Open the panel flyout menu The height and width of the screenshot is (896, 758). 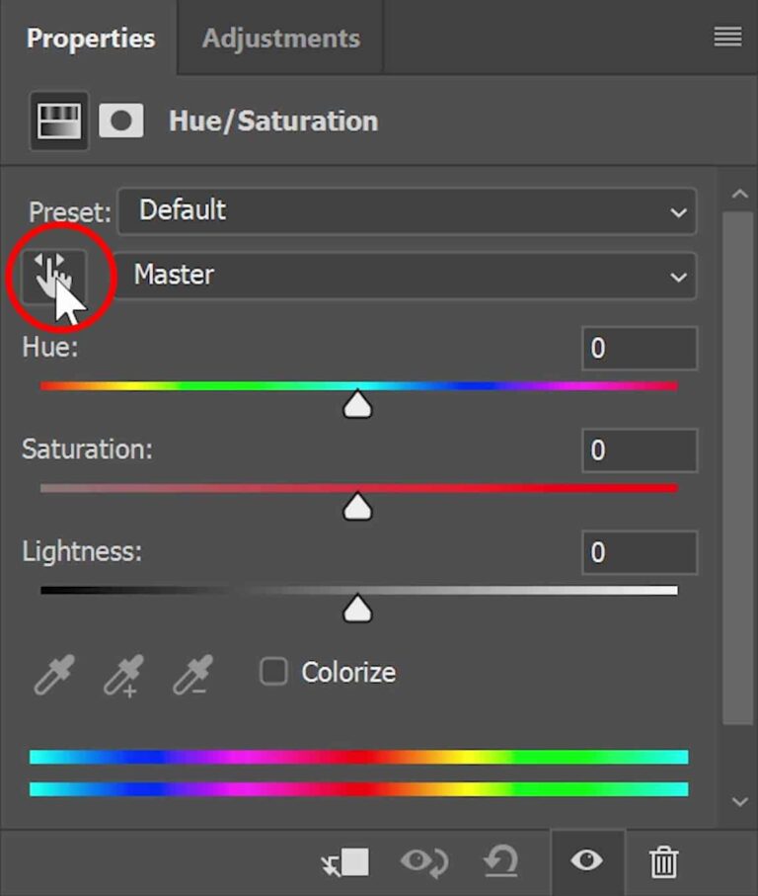[x=727, y=38]
